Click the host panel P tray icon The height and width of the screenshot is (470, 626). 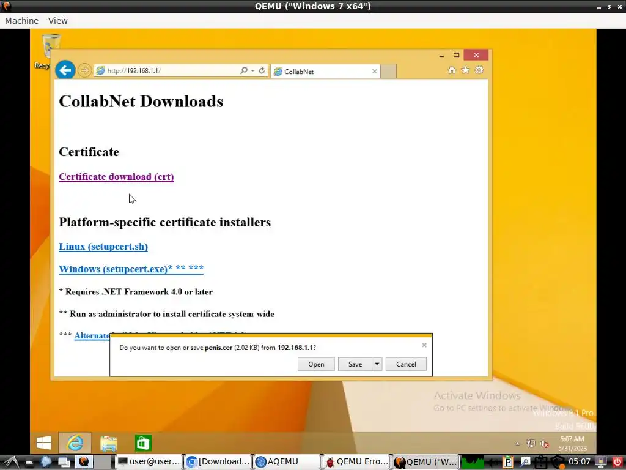[x=508, y=463]
